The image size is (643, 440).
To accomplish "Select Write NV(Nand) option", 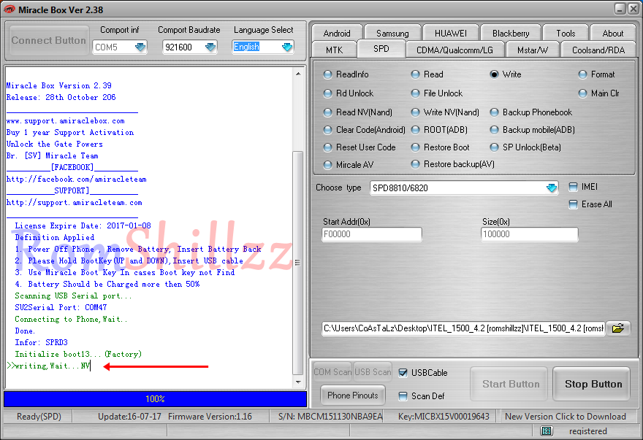I will tap(445, 112).
